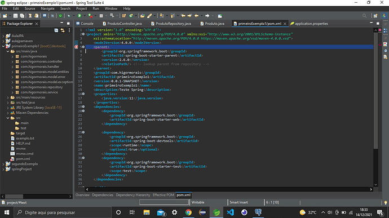Screen dimensions: 389x218
Task: Open Package Explorer view menu (three dots)
Action: pyautogui.click(x=69, y=30)
